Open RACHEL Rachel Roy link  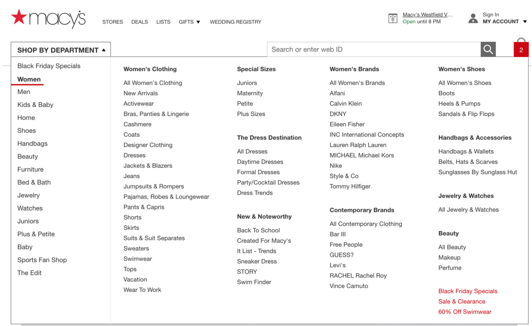point(358,276)
